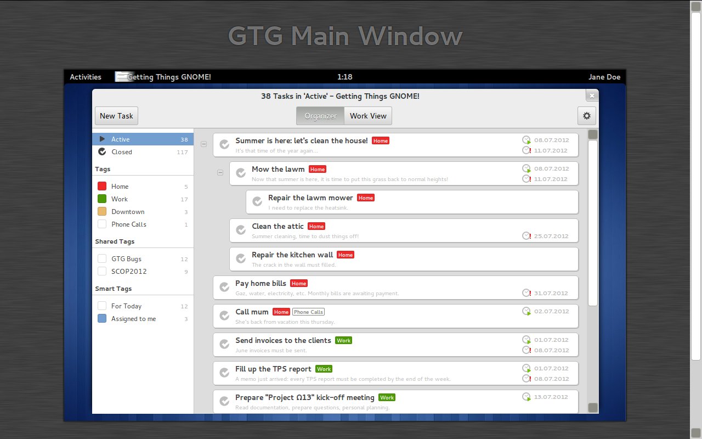The width and height of the screenshot is (702, 439).
Task: Filter by Phone Calls tag label
Action: pyautogui.click(x=129, y=224)
